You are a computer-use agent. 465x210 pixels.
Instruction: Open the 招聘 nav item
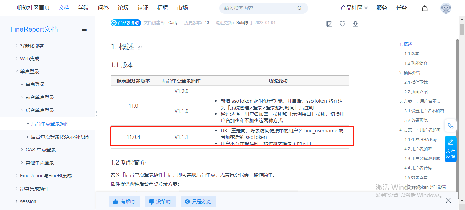pyautogui.click(x=163, y=8)
